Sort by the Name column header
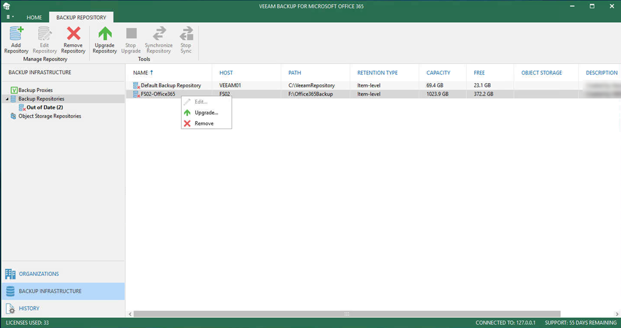 tap(140, 72)
